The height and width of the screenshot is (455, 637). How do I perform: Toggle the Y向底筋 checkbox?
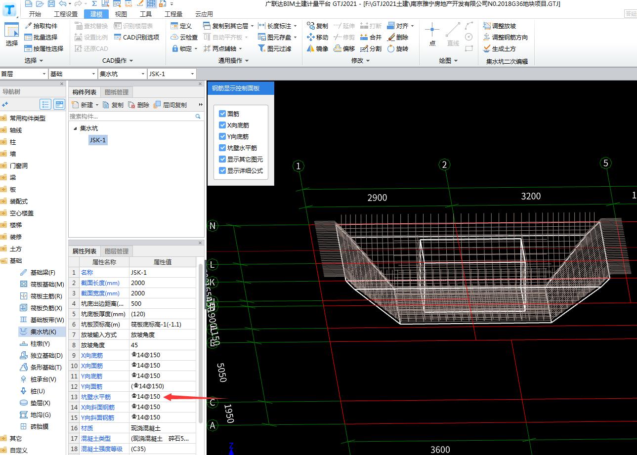(222, 136)
